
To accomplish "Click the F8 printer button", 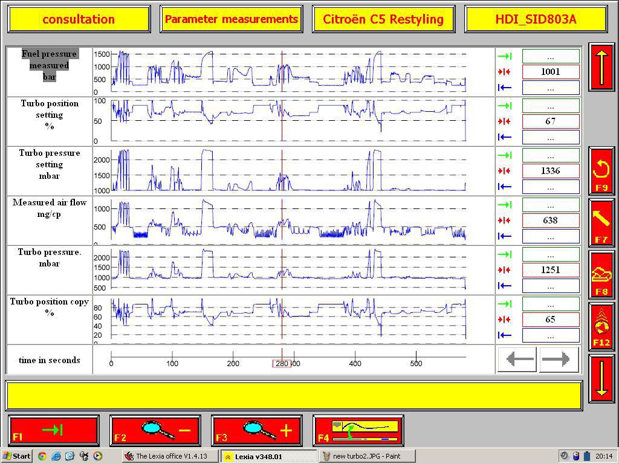I will click(x=601, y=275).
